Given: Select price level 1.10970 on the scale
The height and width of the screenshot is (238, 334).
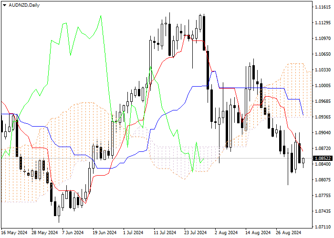Looking at the screenshot, I should (323, 39).
